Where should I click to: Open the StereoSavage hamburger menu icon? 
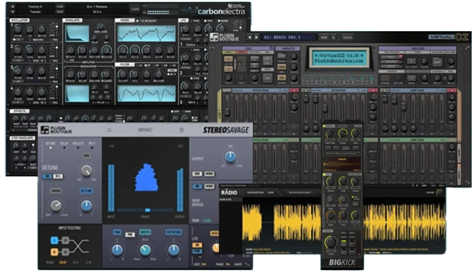(x=109, y=129)
